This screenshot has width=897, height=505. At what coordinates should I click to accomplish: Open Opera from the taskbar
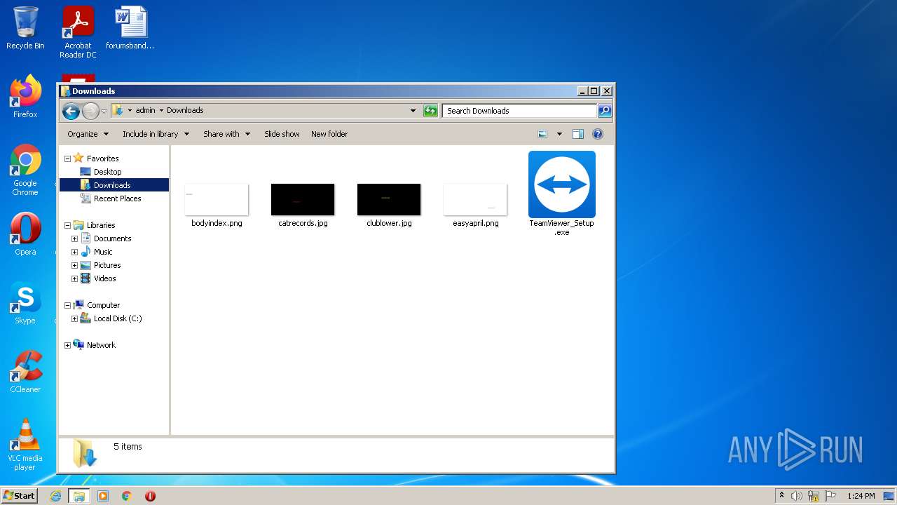[150, 496]
